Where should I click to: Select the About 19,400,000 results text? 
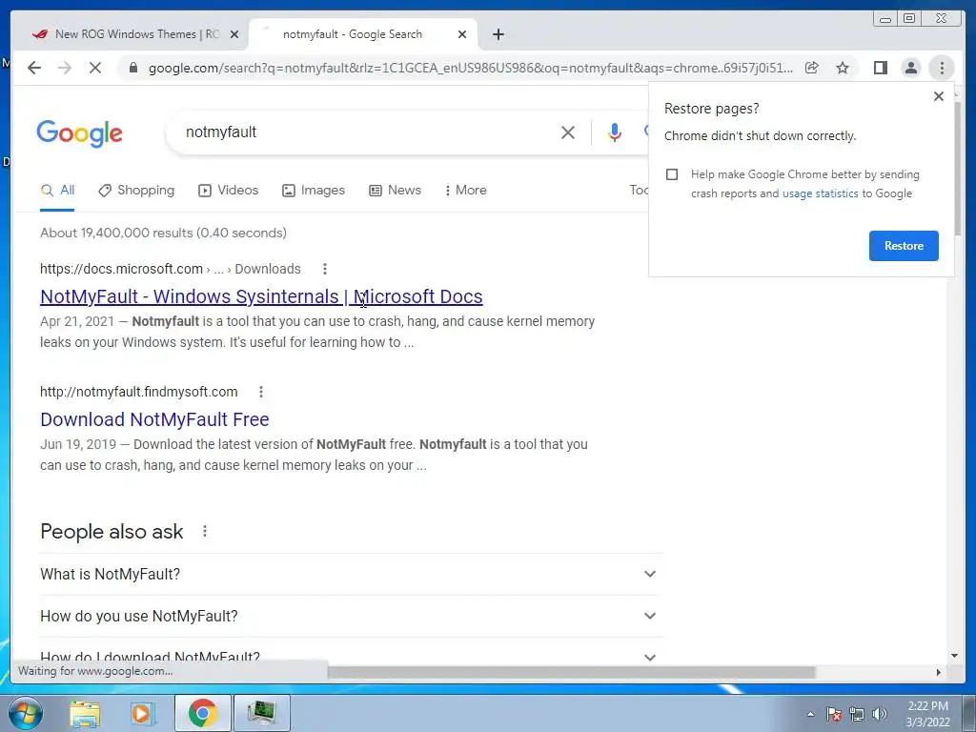pos(163,233)
